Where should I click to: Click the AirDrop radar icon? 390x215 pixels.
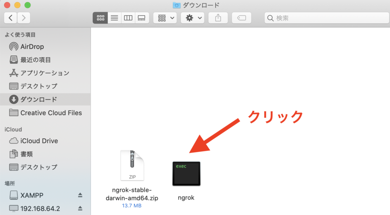click(14, 47)
